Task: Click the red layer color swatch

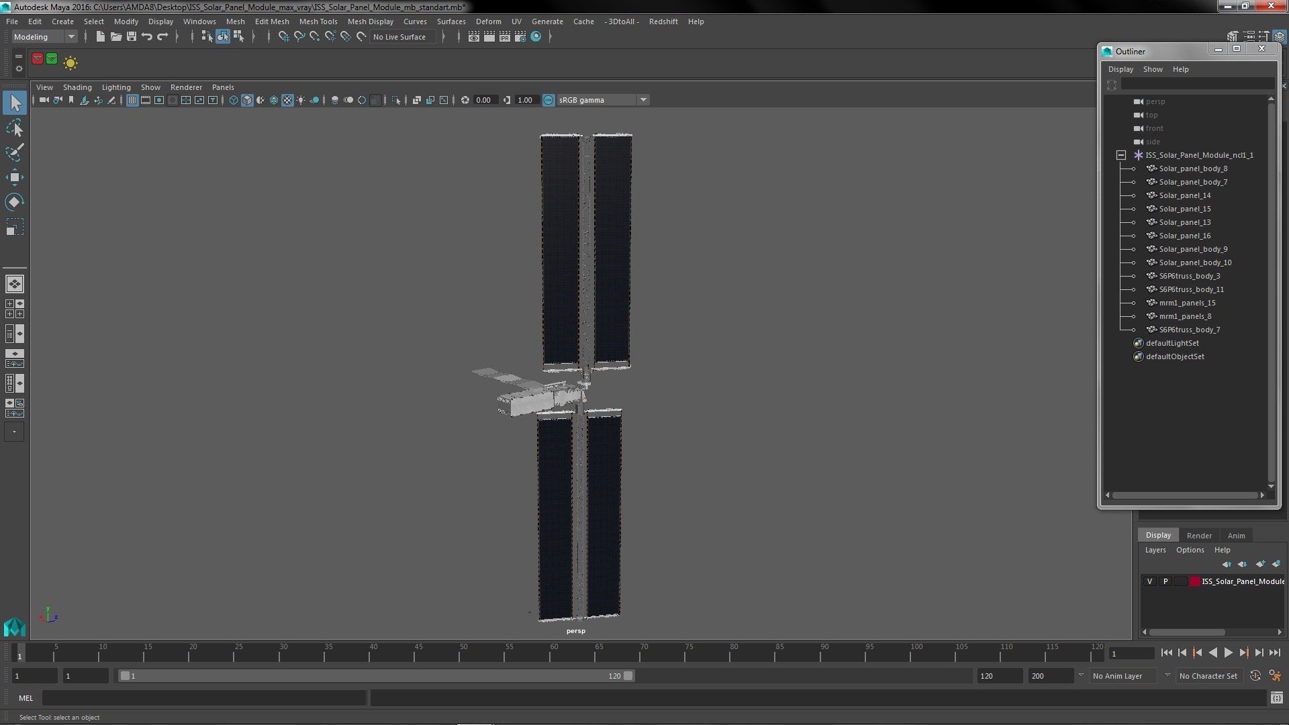Action: [1195, 581]
